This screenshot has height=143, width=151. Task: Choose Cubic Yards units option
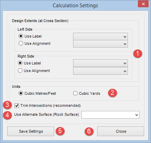click(x=75, y=93)
